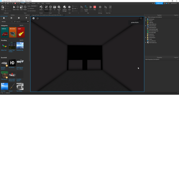The width and height of the screenshot is (179, 179).
Task: Open the PLUGINS ribbon tab
Action: tap(48, 3)
